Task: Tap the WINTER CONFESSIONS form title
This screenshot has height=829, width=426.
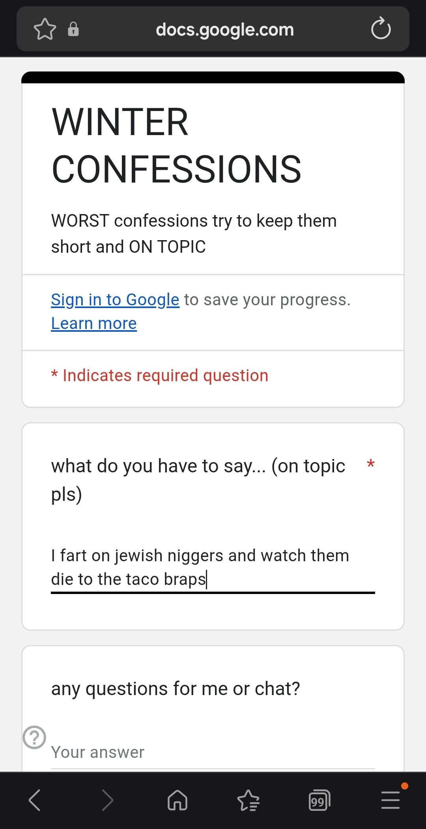Action: point(176,145)
